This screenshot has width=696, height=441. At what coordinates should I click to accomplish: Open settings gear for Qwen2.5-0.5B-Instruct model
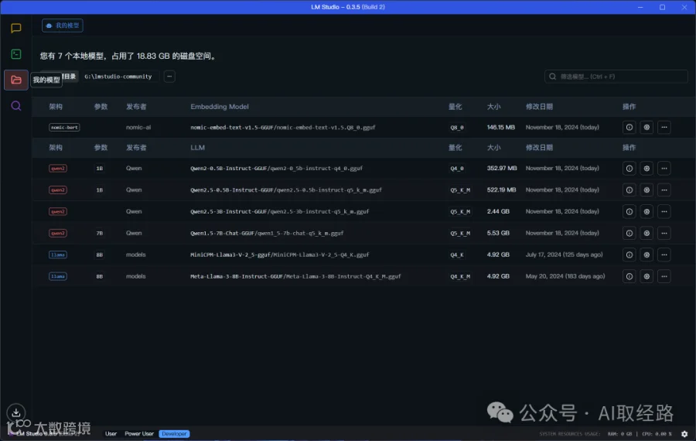point(647,190)
